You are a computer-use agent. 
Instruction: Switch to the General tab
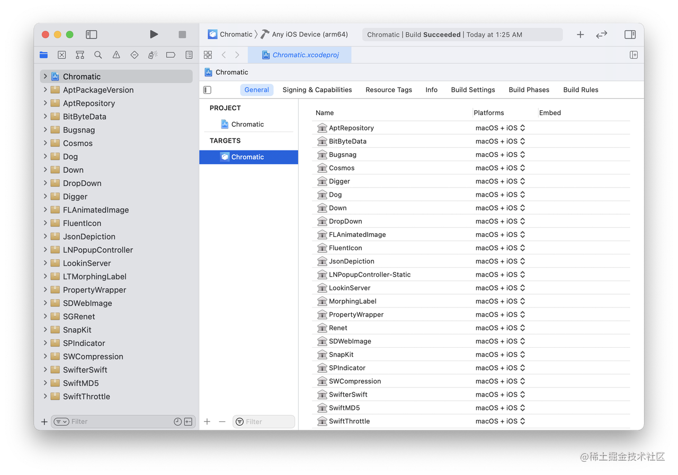point(257,90)
